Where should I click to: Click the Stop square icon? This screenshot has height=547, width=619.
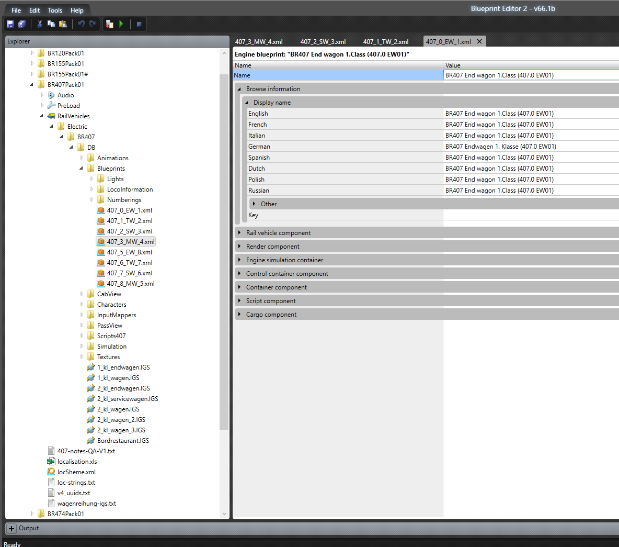pyautogui.click(x=139, y=24)
